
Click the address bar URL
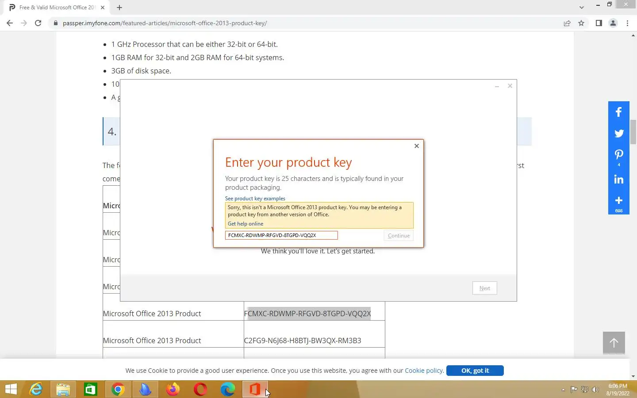165,23
